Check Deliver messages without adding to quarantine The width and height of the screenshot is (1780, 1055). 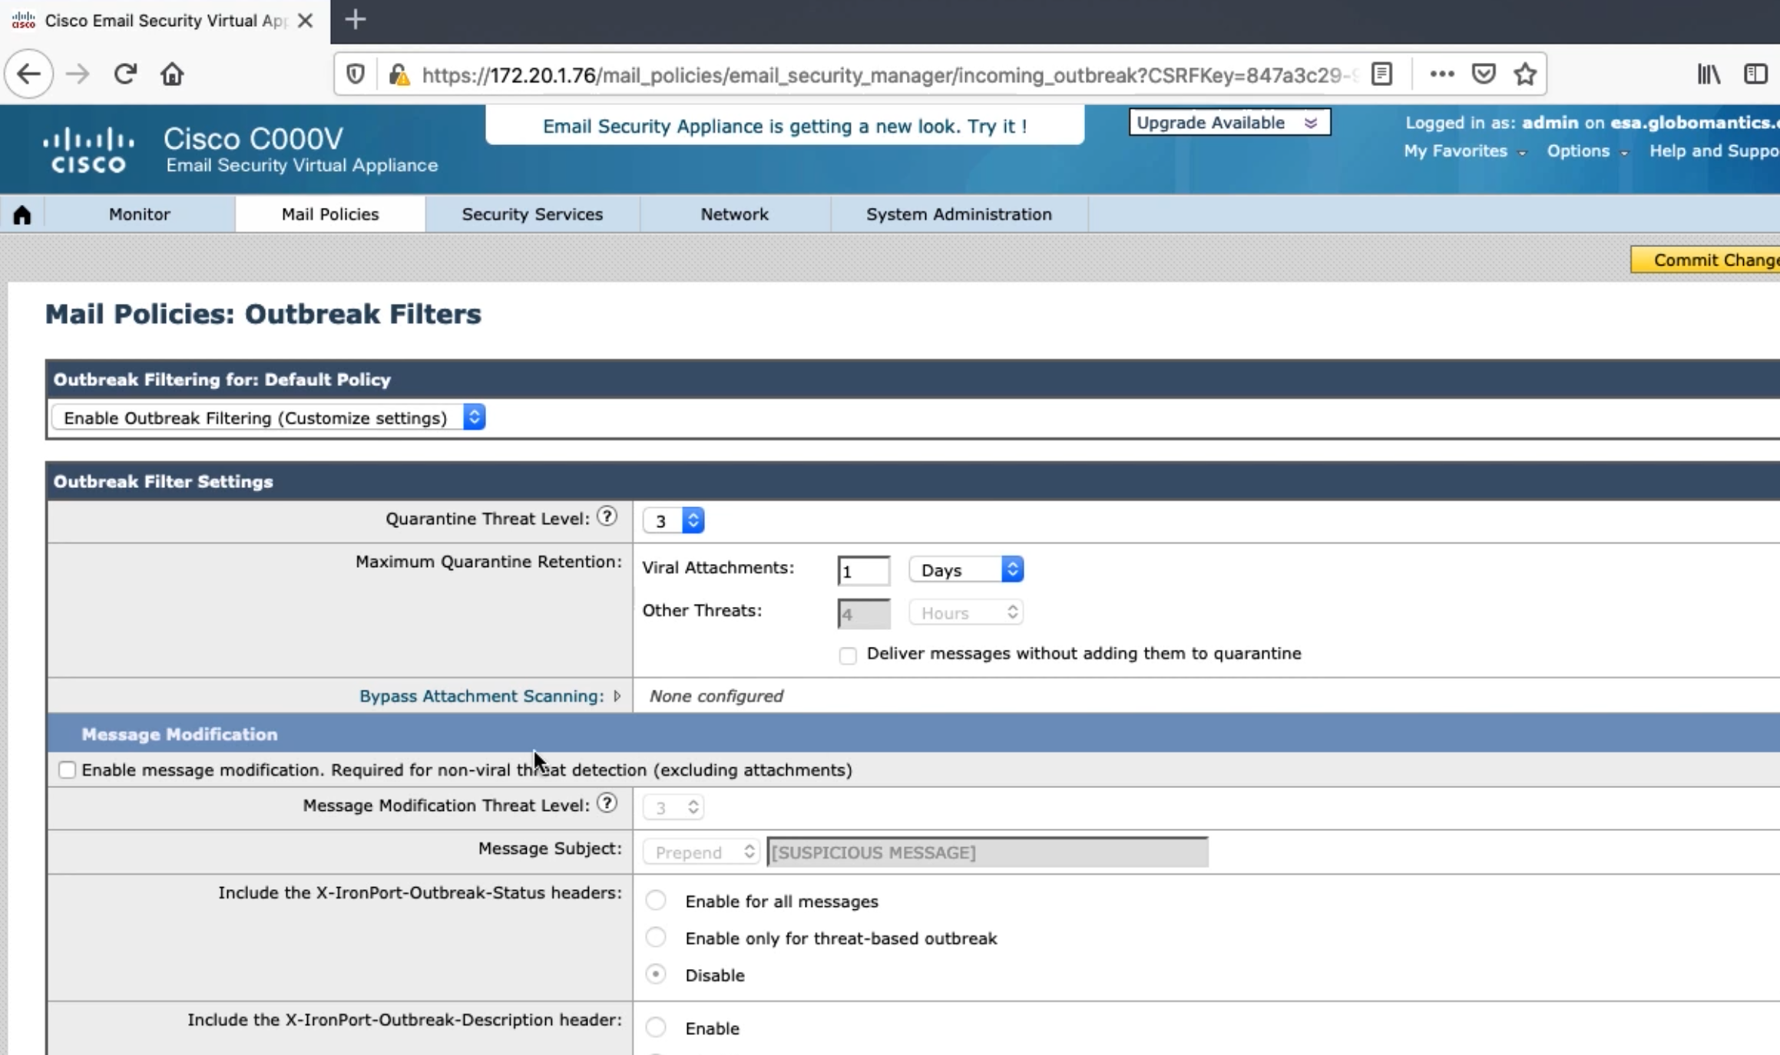click(x=848, y=655)
